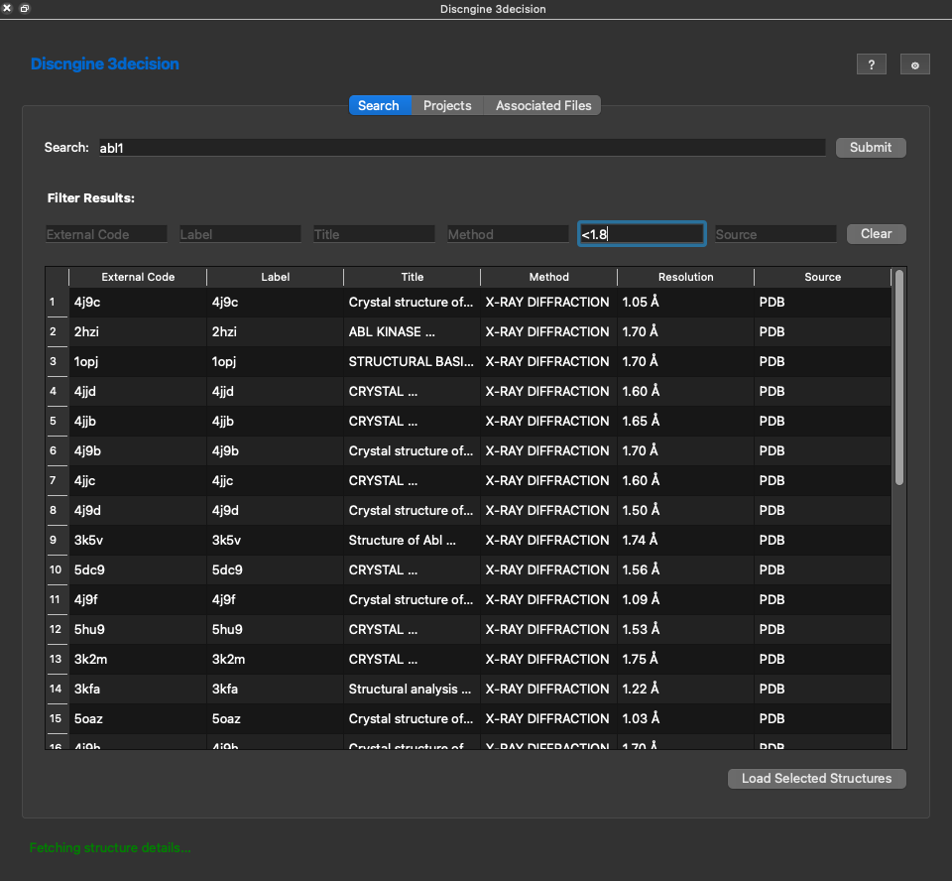This screenshot has width=952, height=881.
Task: Click the Method filter field
Action: point(508,234)
